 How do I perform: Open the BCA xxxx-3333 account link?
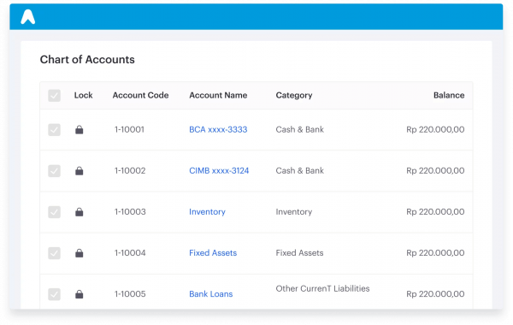tap(218, 130)
